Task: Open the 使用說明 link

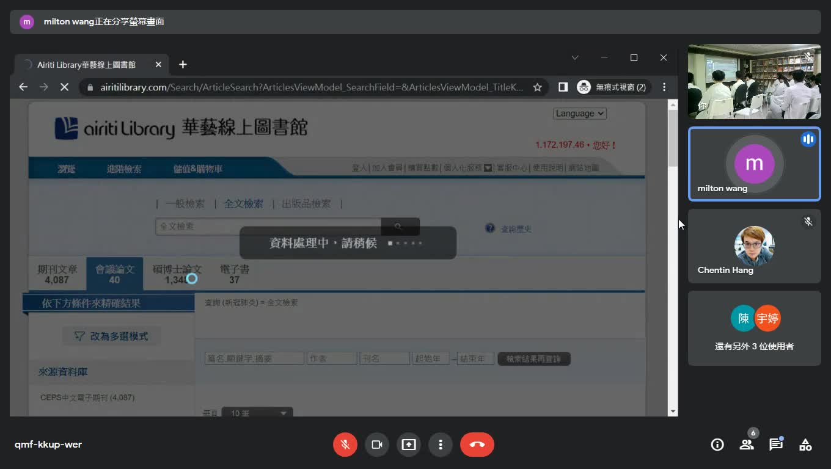Action: (547, 167)
